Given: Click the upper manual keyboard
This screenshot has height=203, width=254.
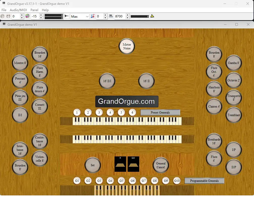Looking at the screenshot, I should [x=127, y=121].
